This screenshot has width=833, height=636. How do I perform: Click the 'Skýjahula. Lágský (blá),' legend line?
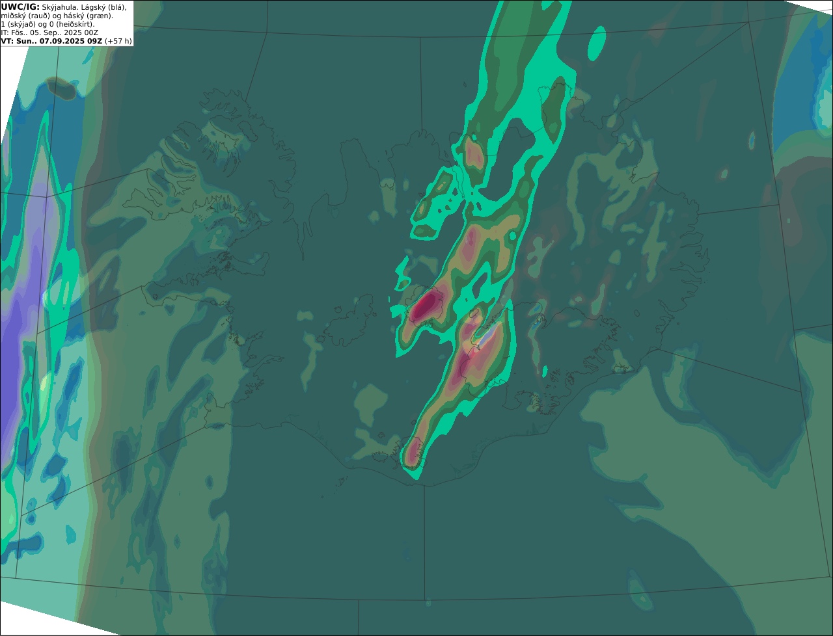85,7
